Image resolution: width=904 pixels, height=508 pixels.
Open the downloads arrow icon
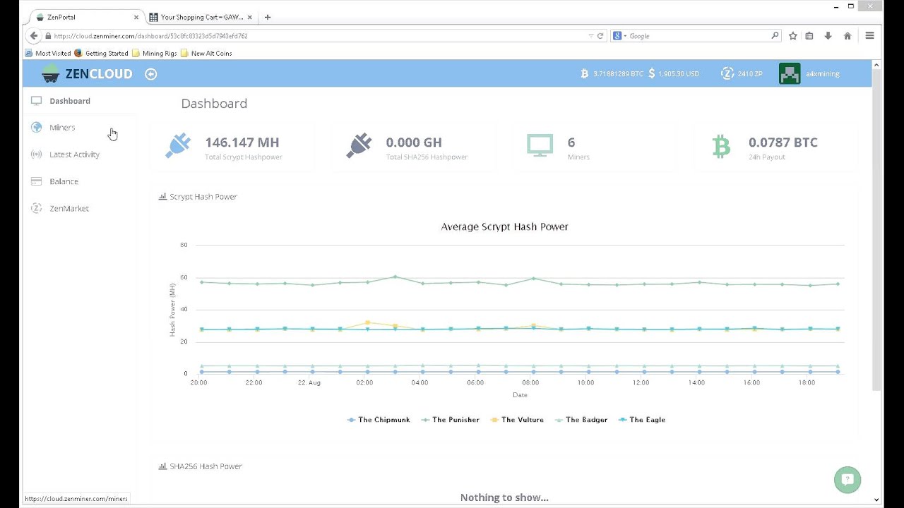click(828, 36)
